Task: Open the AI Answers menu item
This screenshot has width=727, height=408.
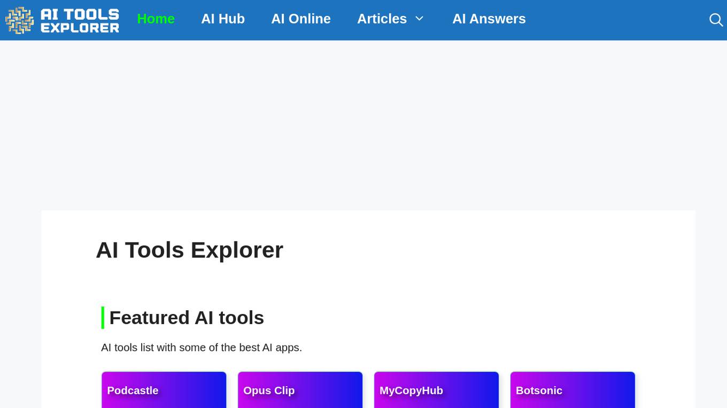Action: pos(489,19)
